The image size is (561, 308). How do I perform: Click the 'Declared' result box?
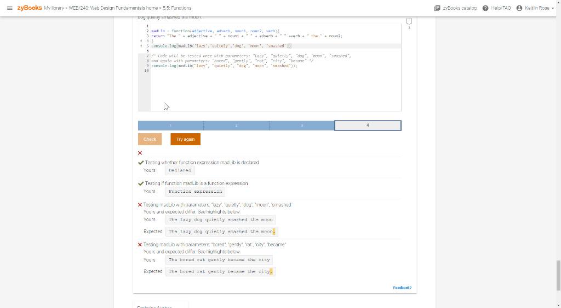(180, 170)
